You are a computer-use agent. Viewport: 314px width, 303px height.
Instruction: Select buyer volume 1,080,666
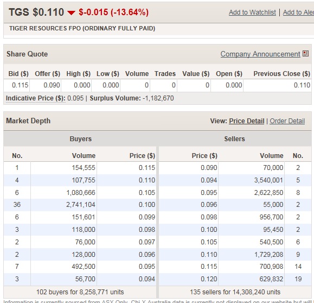tap(81, 193)
